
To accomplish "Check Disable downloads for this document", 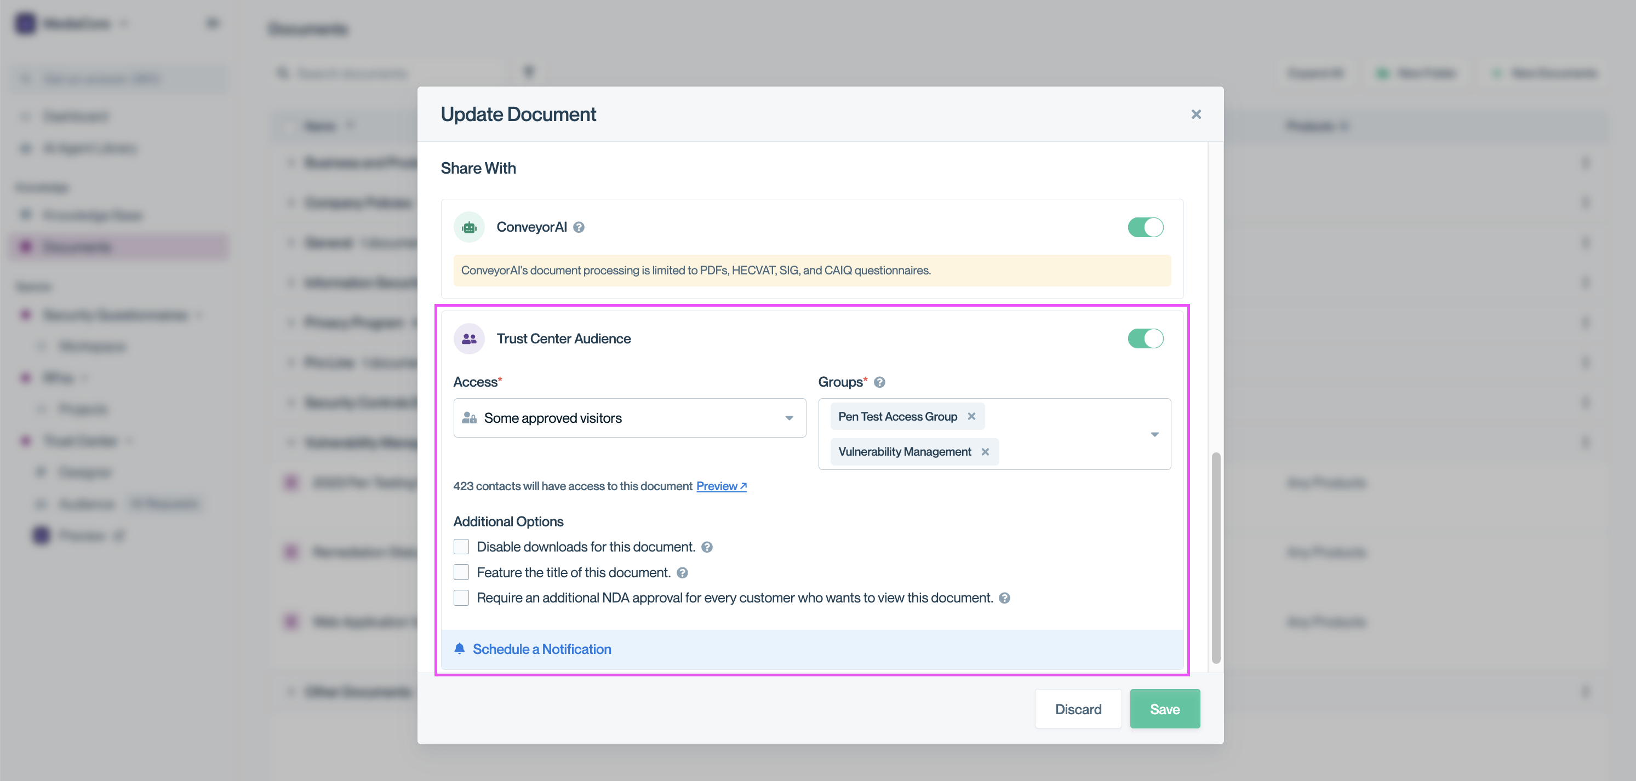I will coord(462,547).
